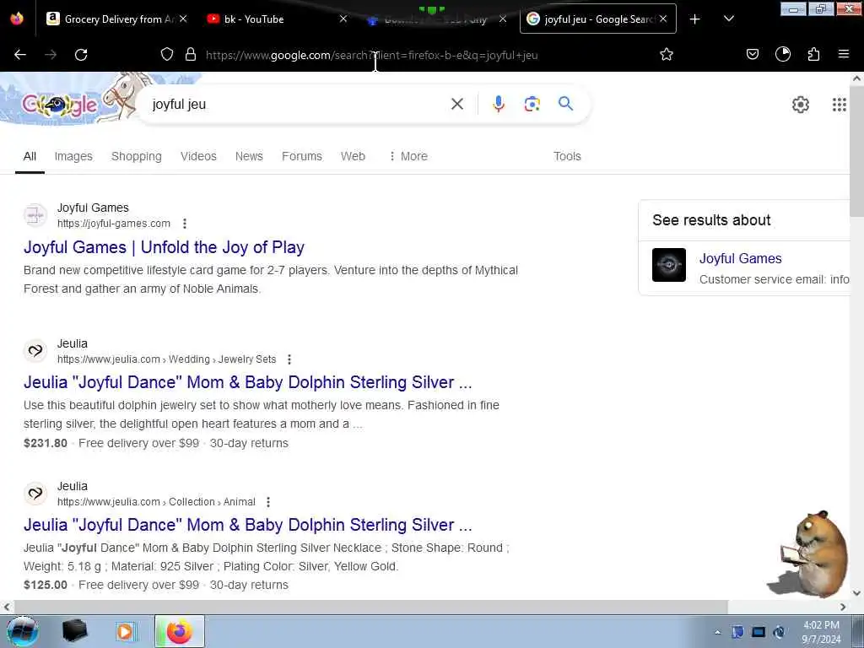864x648 pixels.
Task: Expand the More search filters
Action: point(408,156)
